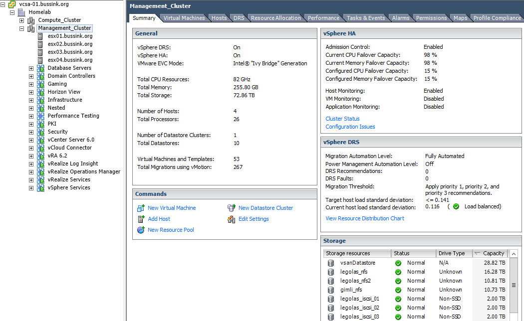The image size is (524, 321).
Task: Click the Add Host icon
Action: [x=141, y=219]
